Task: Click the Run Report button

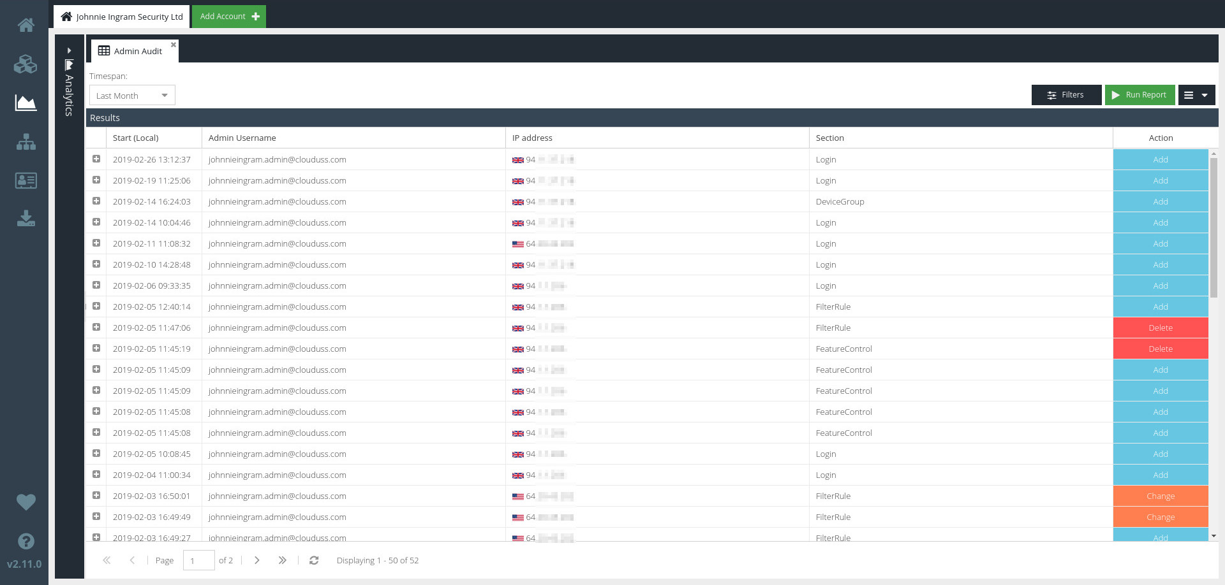Action: [1140, 95]
